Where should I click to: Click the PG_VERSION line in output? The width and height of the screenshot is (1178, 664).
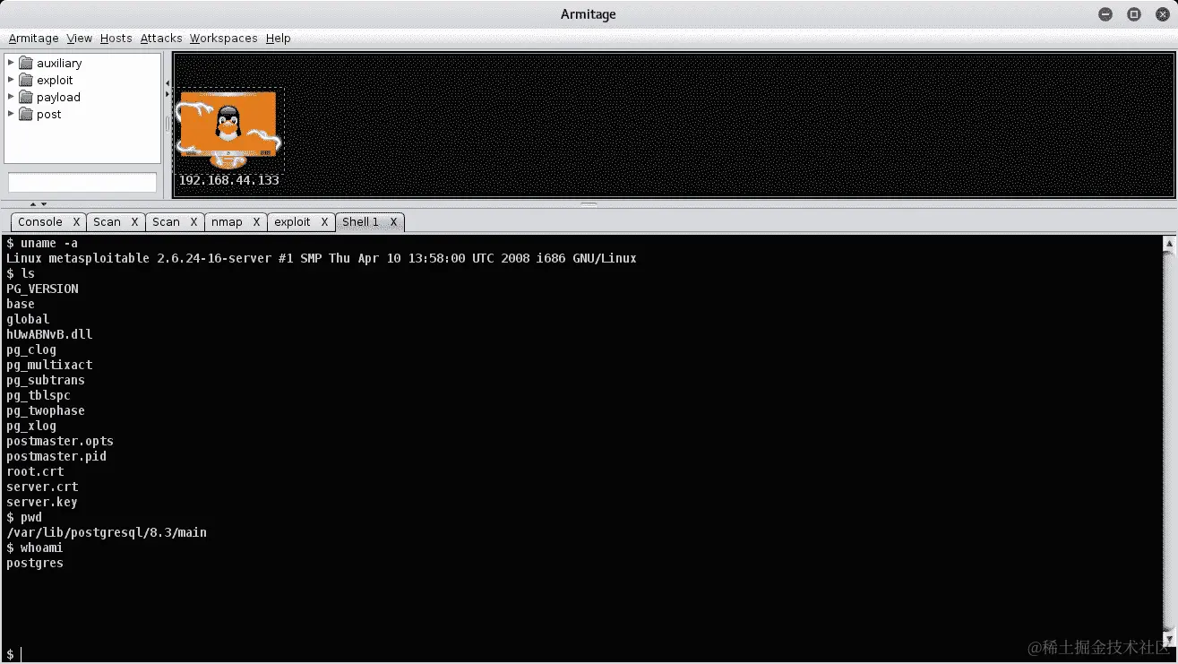pos(42,289)
